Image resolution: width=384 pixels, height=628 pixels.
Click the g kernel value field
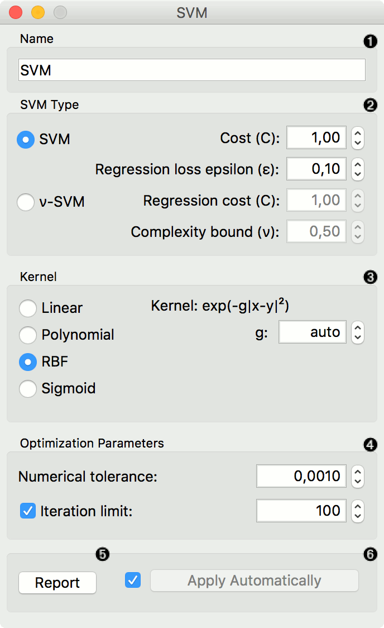313,332
